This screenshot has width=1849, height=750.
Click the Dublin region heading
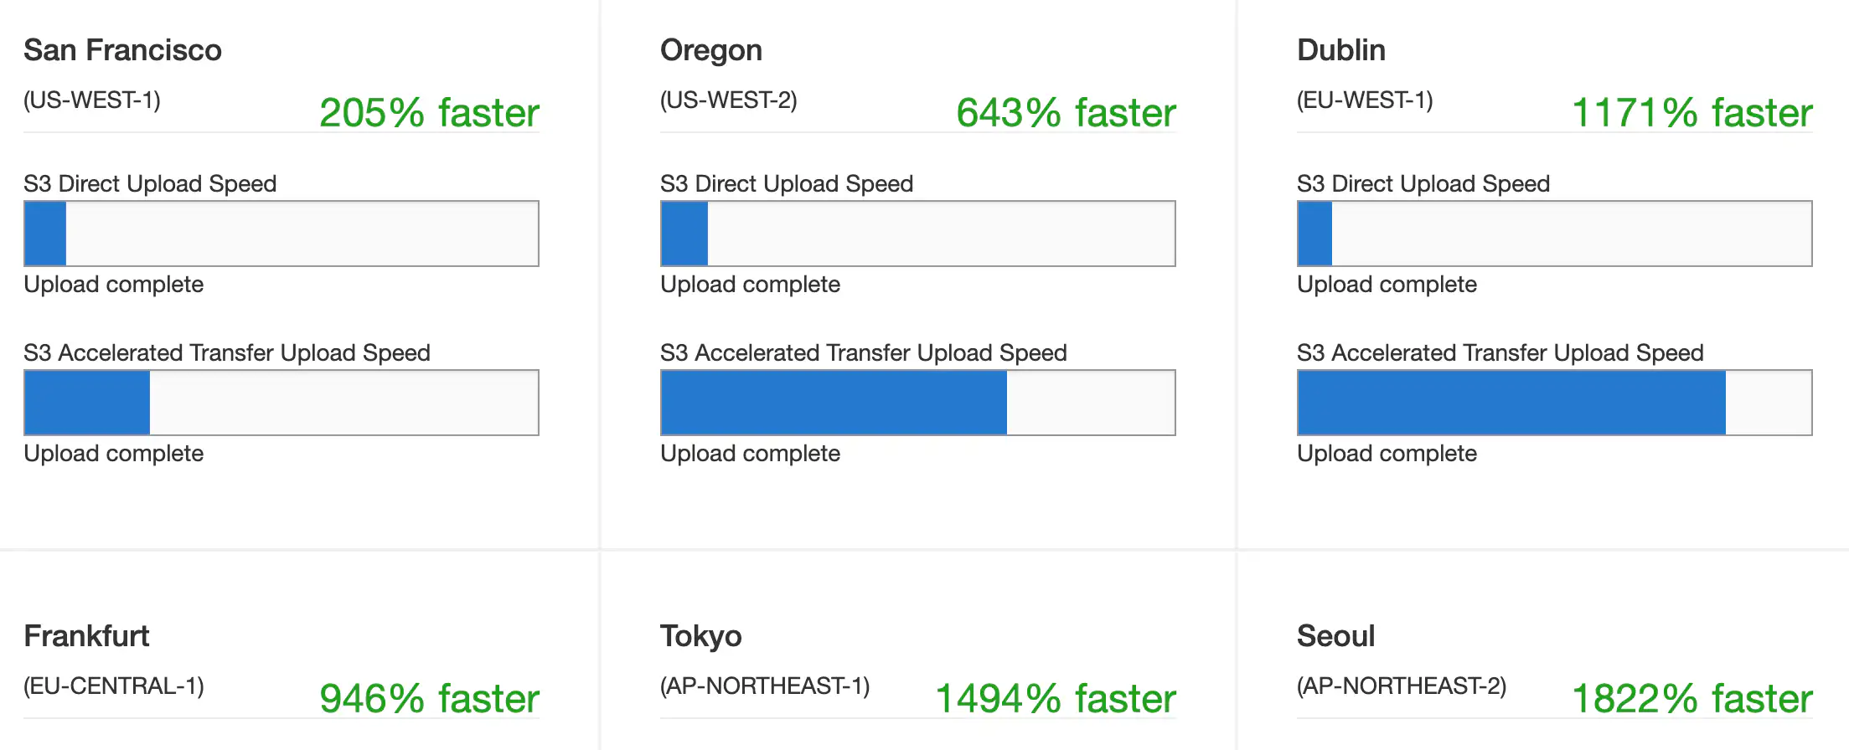click(1340, 50)
